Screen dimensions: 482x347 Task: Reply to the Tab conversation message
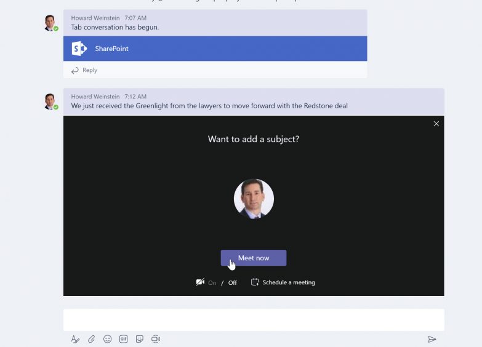(85, 70)
